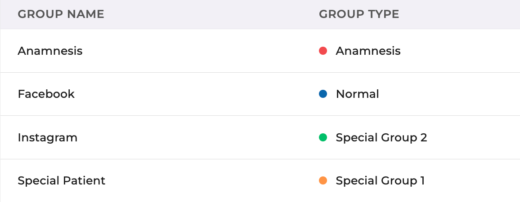This screenshot has height=202, width=520.
Task: Click the green Special Group 2 dot
Action: [323, 137]
